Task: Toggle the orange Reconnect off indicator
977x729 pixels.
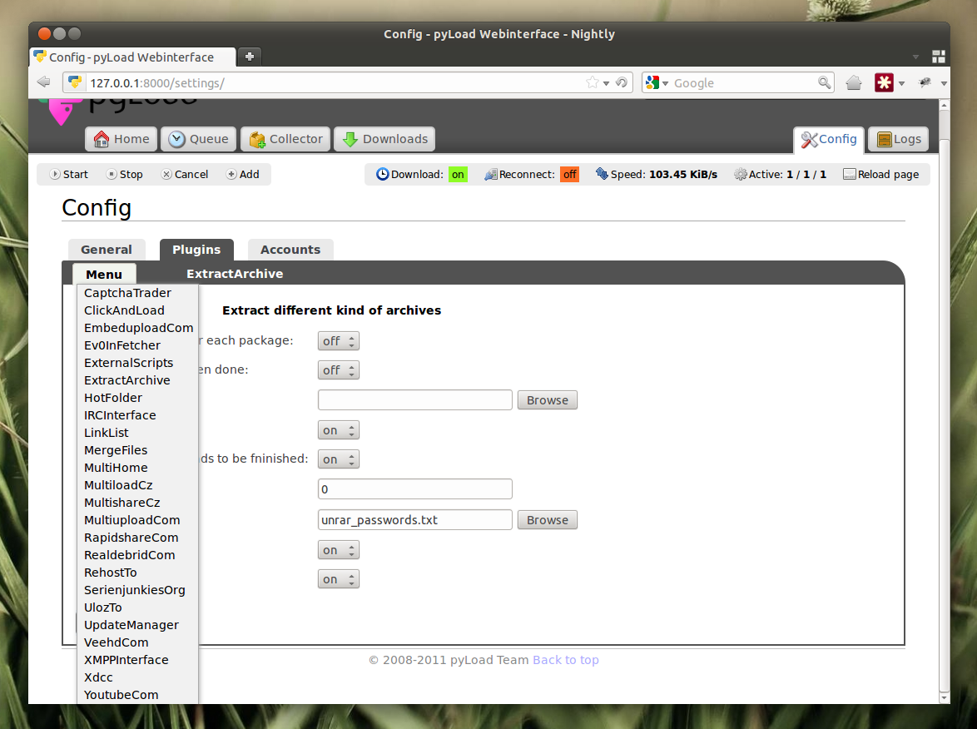Action: tap(569, 174)
